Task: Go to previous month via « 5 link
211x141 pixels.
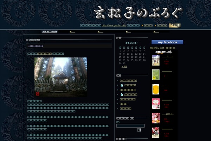Action: click(x=124, y=67)
